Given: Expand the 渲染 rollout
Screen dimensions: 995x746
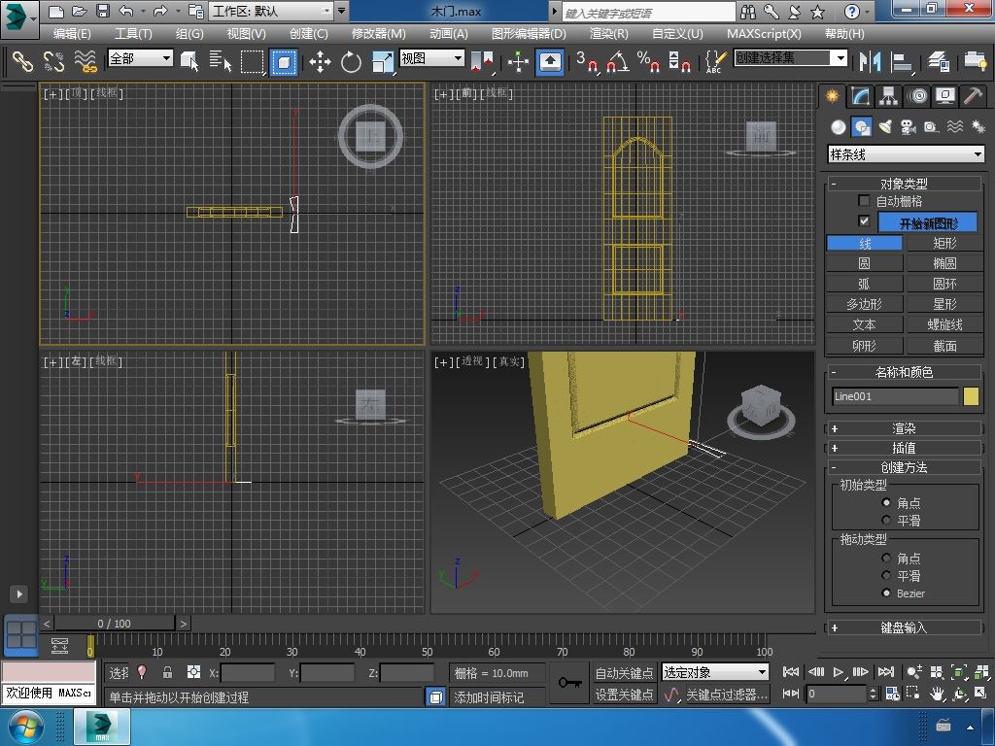Looking at the screenshot, I should (904, 428).
